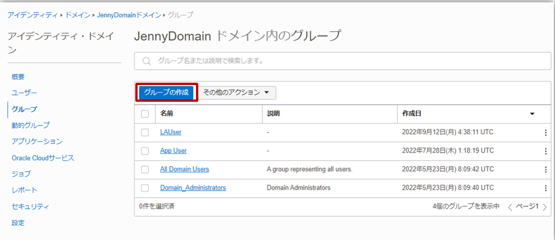Open 動的グループ in the side menu
This screenshot has width=555, height=240.
pos(31,125)
